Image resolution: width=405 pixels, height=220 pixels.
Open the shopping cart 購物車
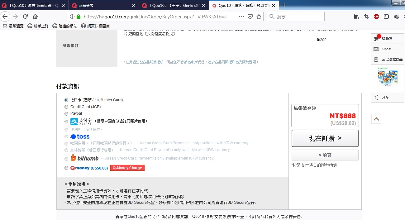388,39
